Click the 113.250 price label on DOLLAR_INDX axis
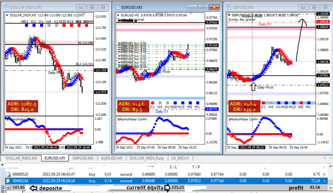Screen dimensions: 333x193 coord(101,70)
